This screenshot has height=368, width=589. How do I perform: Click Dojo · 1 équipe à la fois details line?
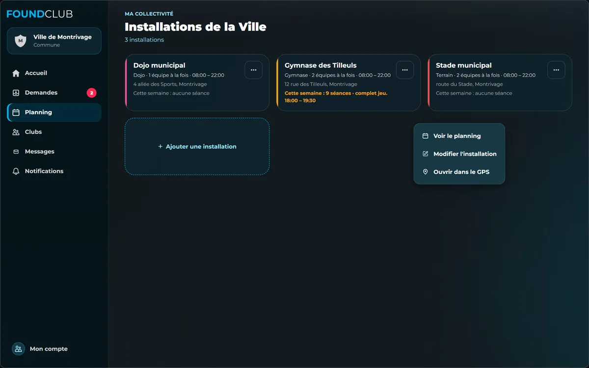[179, 76]
